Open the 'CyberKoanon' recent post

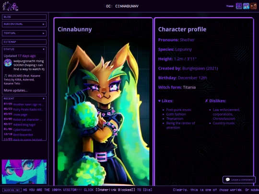pos(22,130)
